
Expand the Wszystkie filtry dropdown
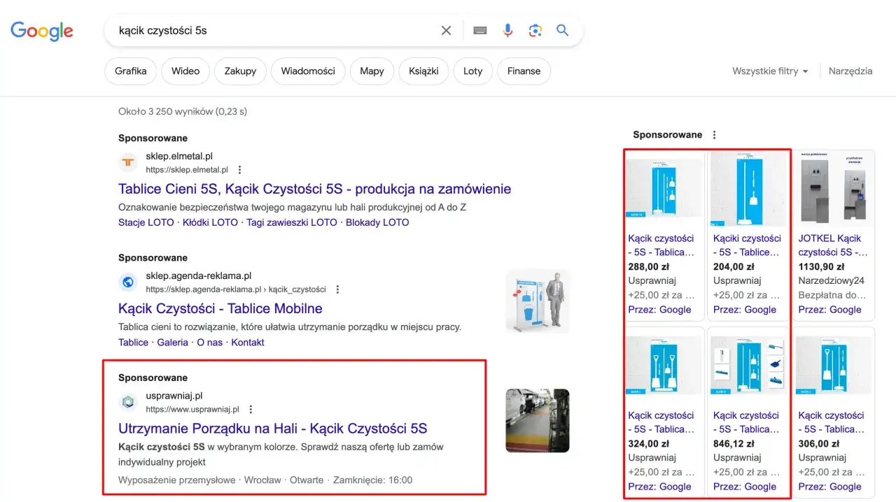pos(770,71)
